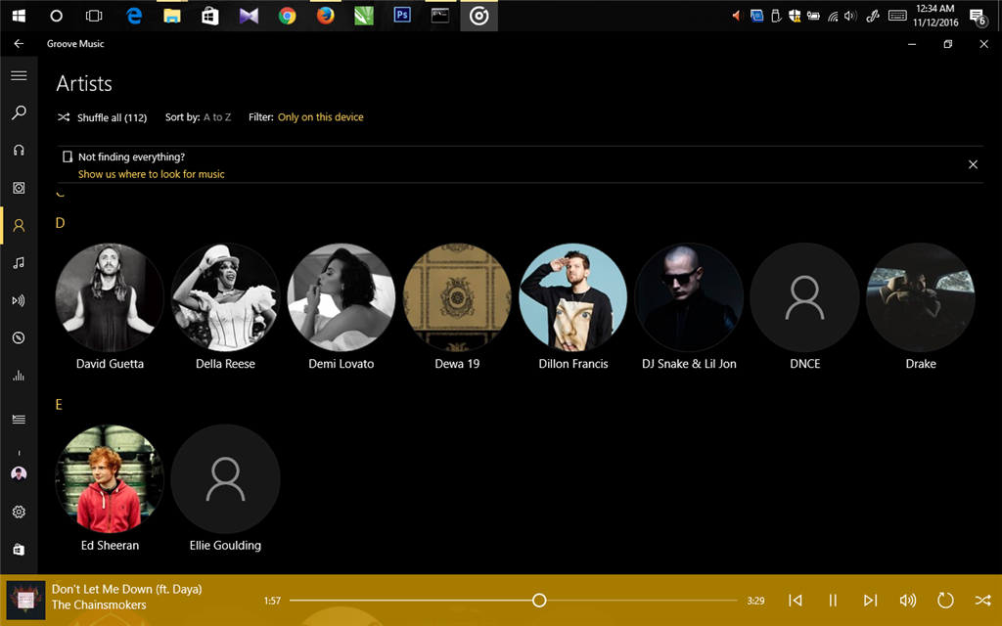Image resolution: width=1002 pixels, height=626 pixels.
Task: Open Ed Sheeran artist photo
Action: [x=110, y=479]
